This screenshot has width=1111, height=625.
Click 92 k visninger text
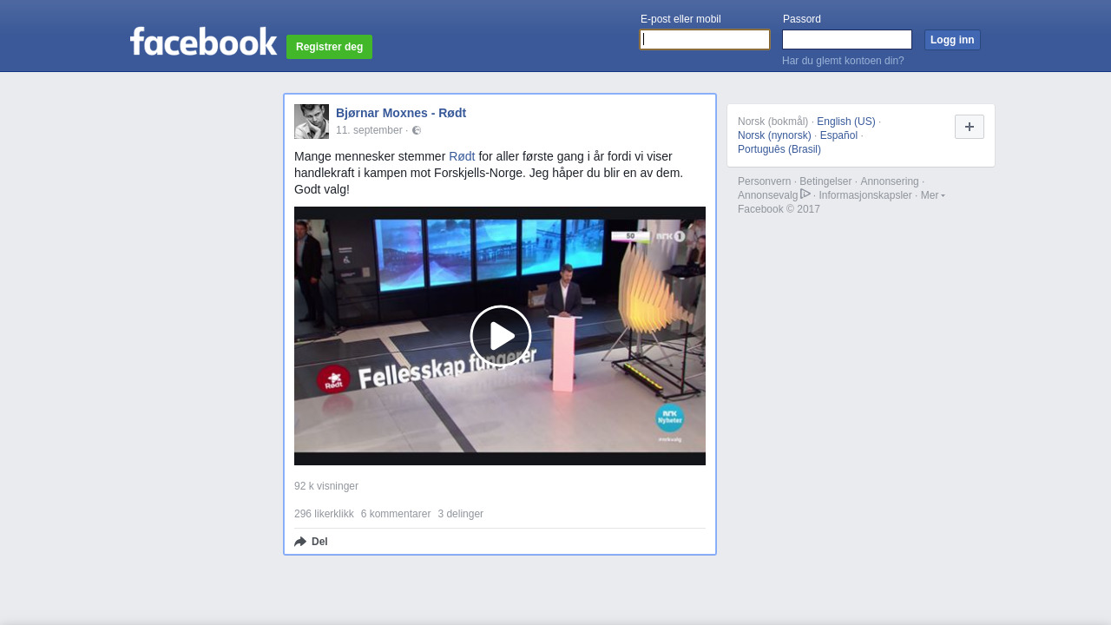point(326,486)
